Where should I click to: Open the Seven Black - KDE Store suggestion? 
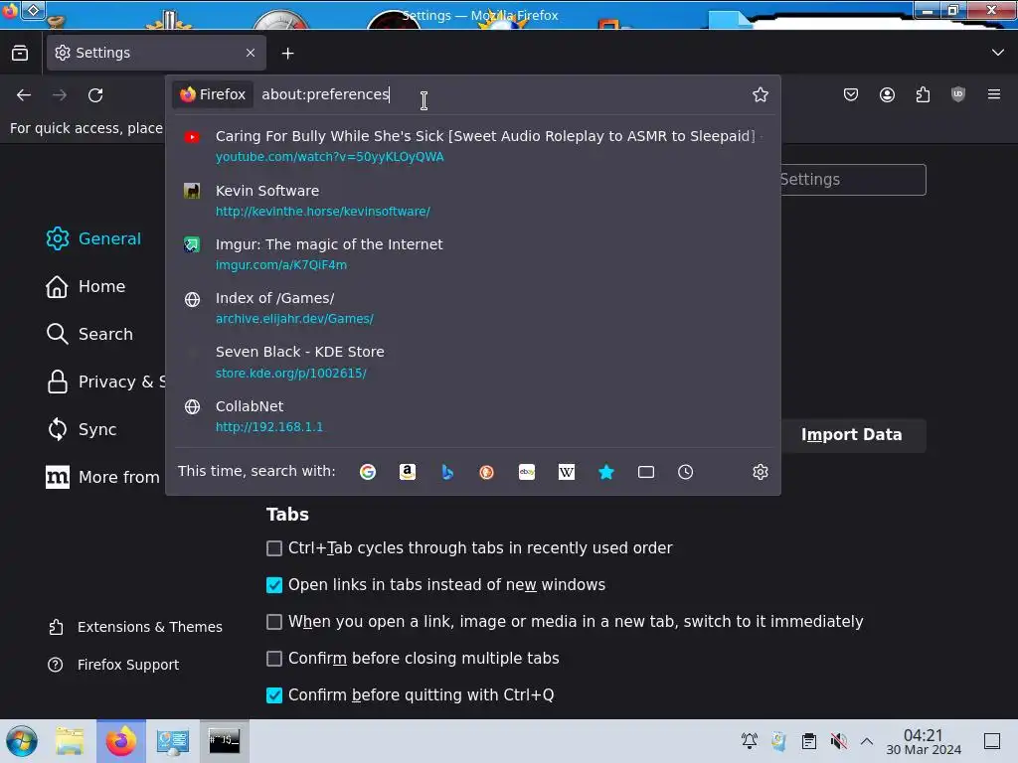click(x=473, y=362)
